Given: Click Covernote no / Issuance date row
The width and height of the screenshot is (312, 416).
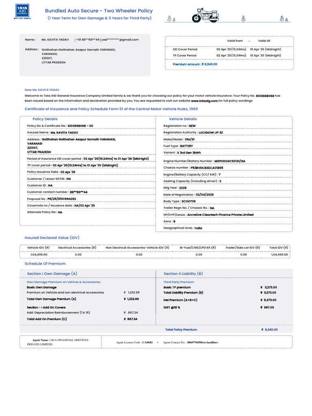Looking at the screenshot, I should (61, 205).
